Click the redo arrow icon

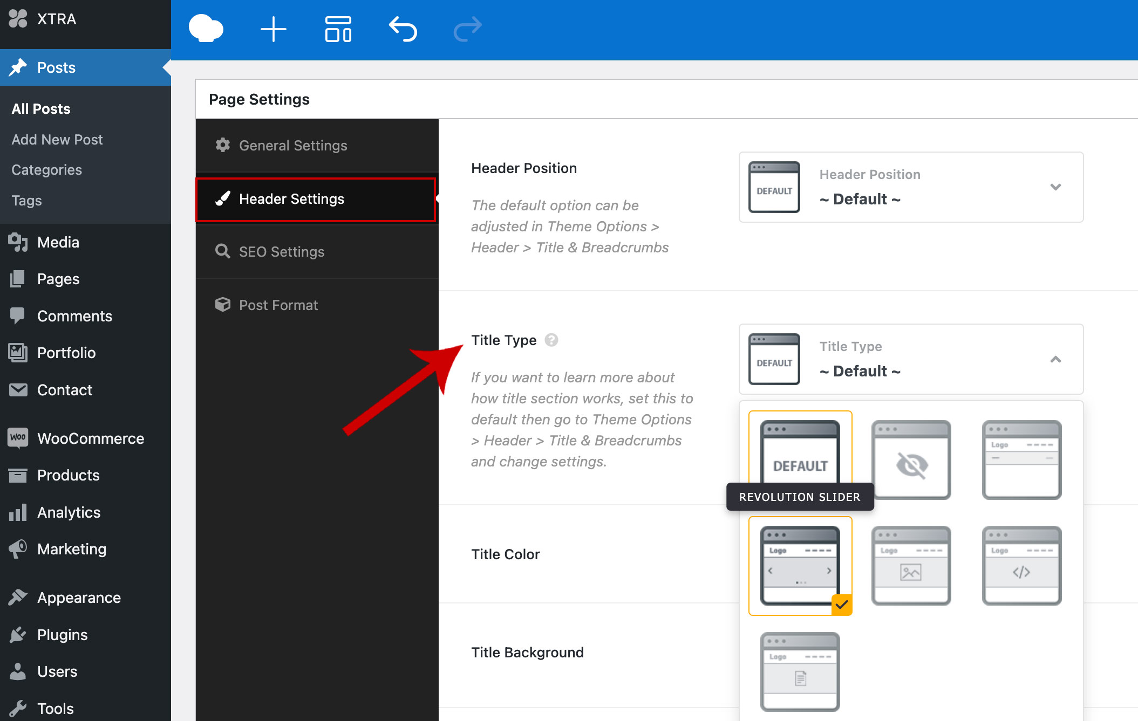point(467,29)
